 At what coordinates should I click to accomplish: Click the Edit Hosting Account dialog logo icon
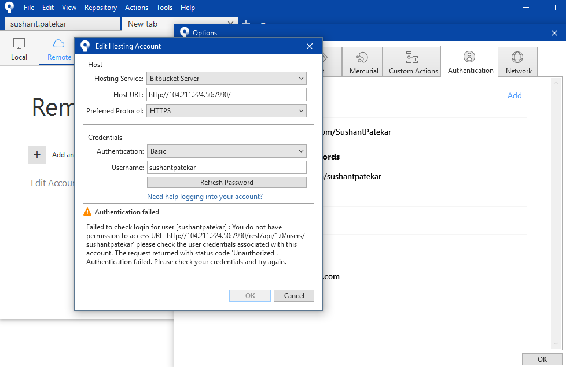[x=85, y=46]
